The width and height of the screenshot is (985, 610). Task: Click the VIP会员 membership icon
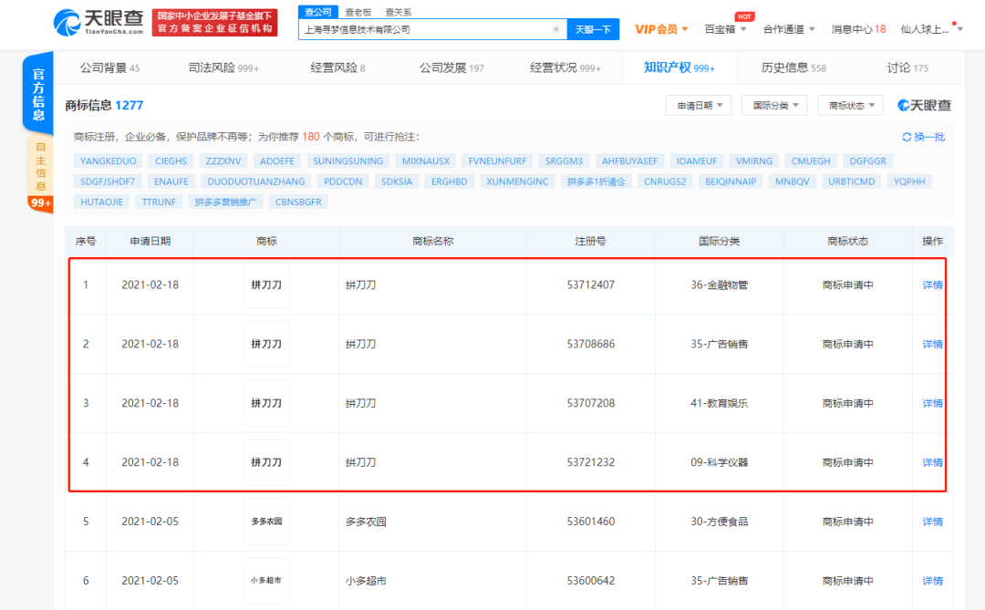(657, 28)
